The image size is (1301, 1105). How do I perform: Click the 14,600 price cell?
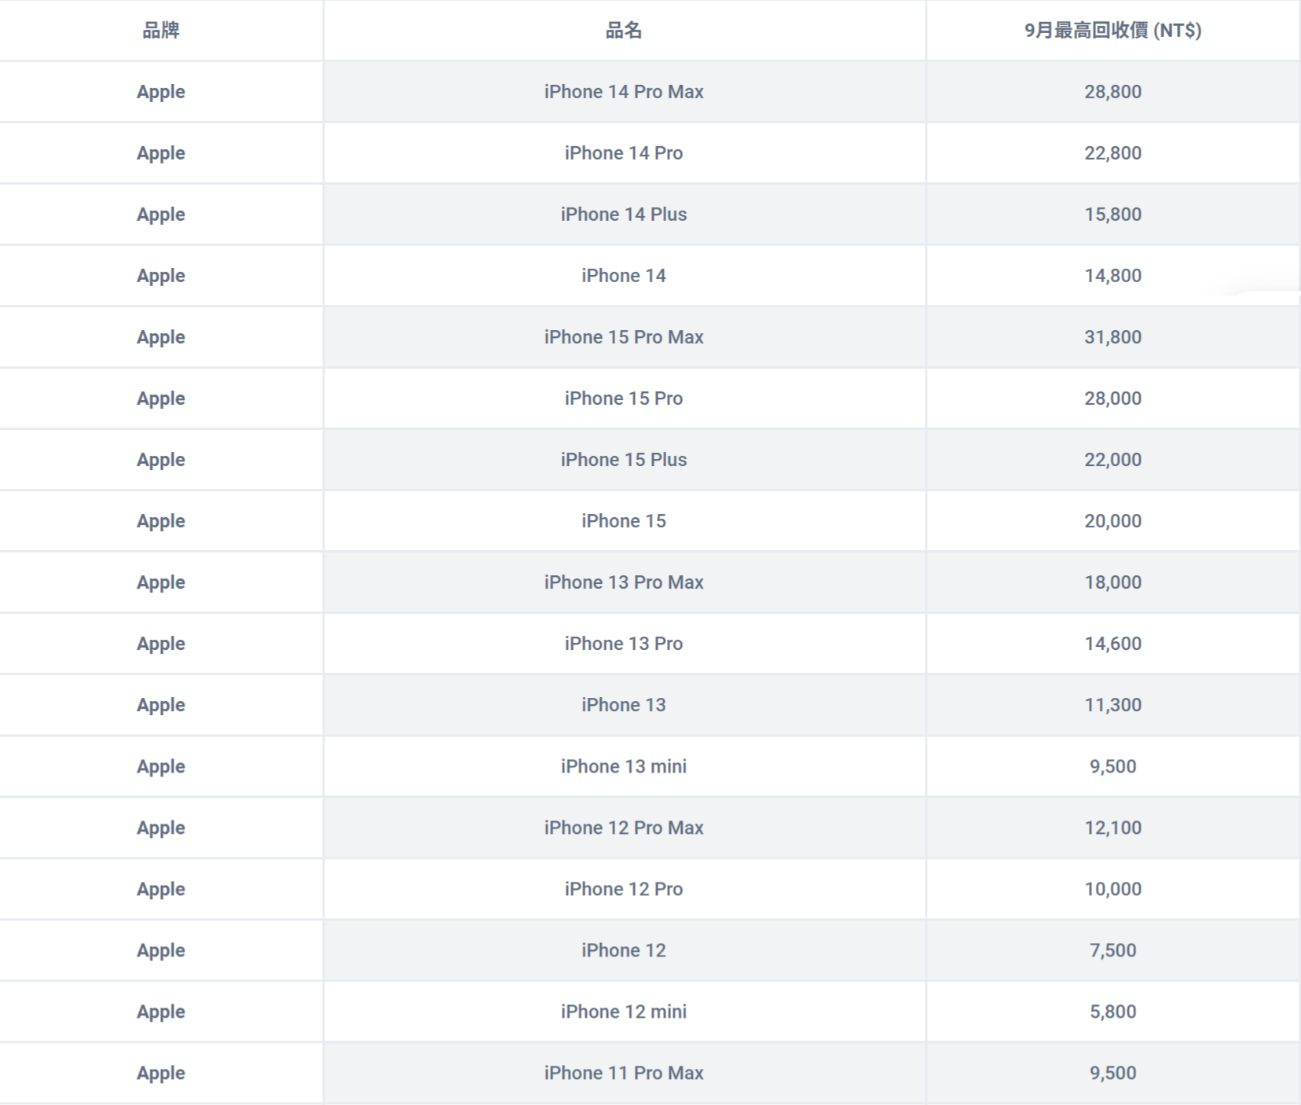tap(1112, 644)
